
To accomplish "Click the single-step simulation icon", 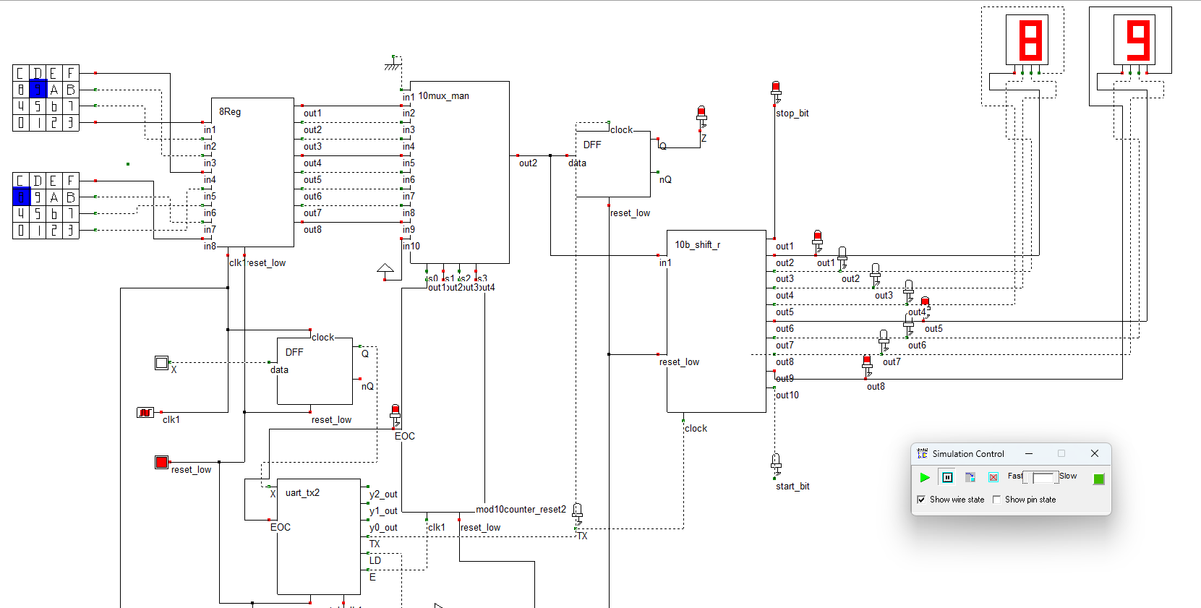I will pyautogui.click(x=970, y=477).
